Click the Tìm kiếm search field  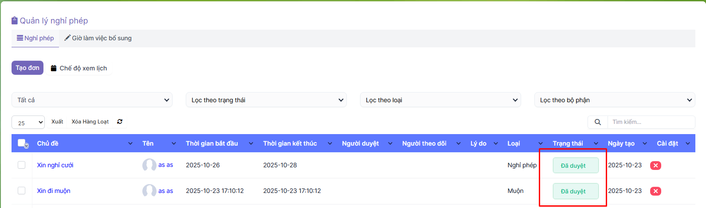651,122
